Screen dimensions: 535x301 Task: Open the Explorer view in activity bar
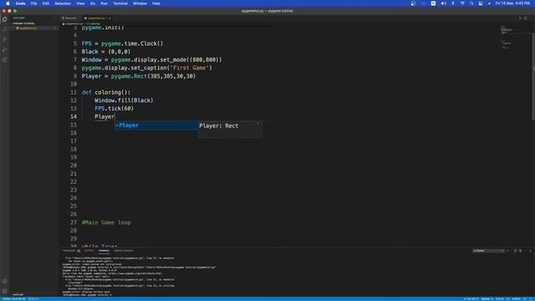click(x=4, y=19)
